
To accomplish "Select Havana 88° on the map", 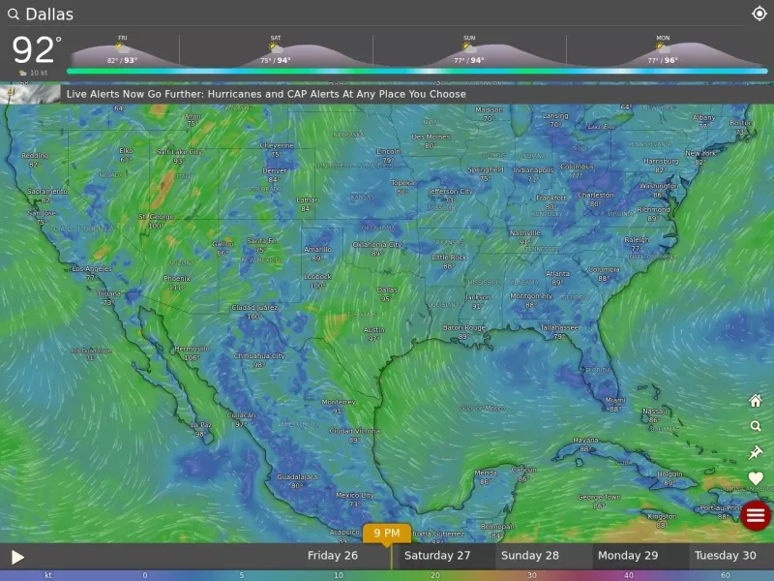I will click(x=585, y=444).
